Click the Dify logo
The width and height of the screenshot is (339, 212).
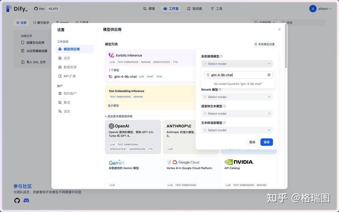click(17, 8)
